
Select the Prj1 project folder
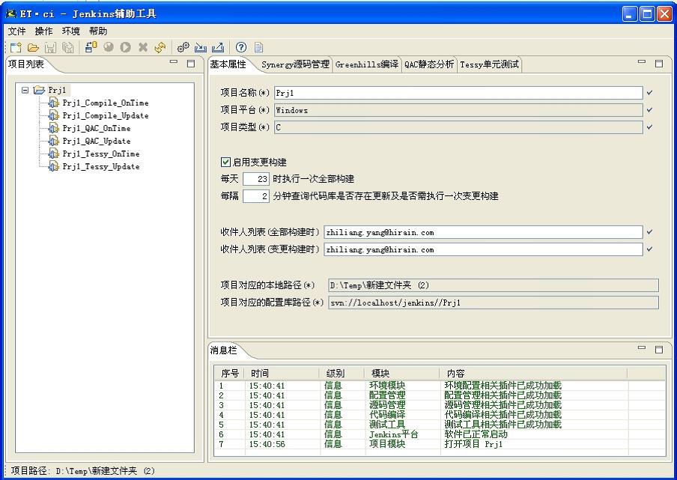point(57,90)
